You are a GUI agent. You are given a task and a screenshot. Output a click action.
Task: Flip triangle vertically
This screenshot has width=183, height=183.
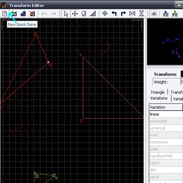click(142, 14)
